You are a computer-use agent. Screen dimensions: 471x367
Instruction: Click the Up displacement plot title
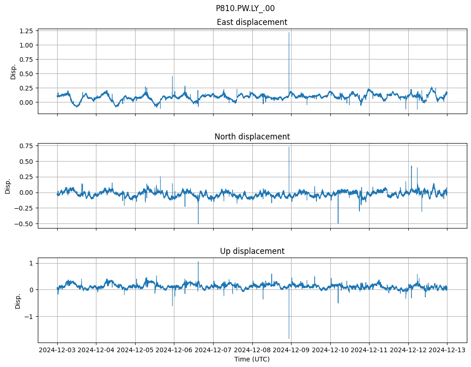(x=252, y=251)
